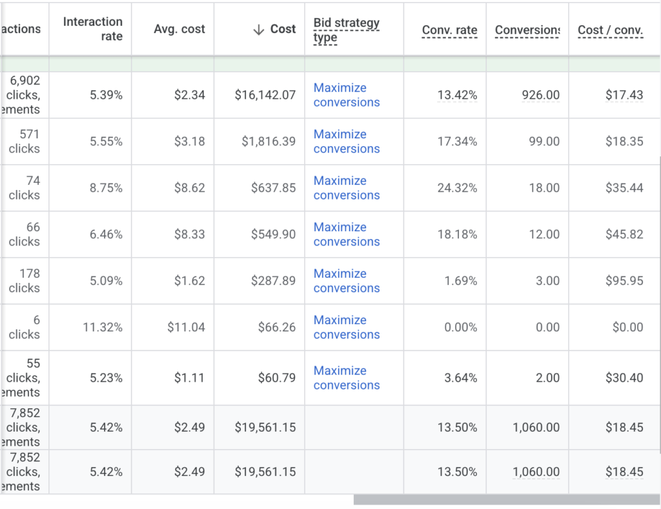
Task: Open Maximize conversions link in the $1,816.39 row
Action: point(346,141)
